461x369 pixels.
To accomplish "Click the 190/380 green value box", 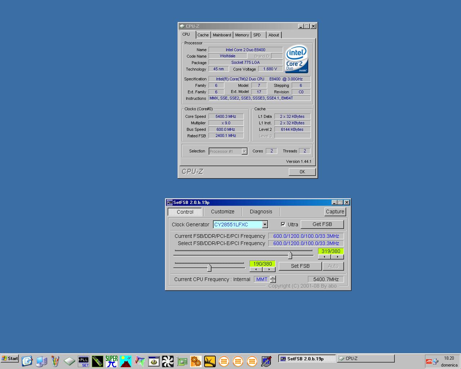I will pyautogui.click(x=263, y=264).
